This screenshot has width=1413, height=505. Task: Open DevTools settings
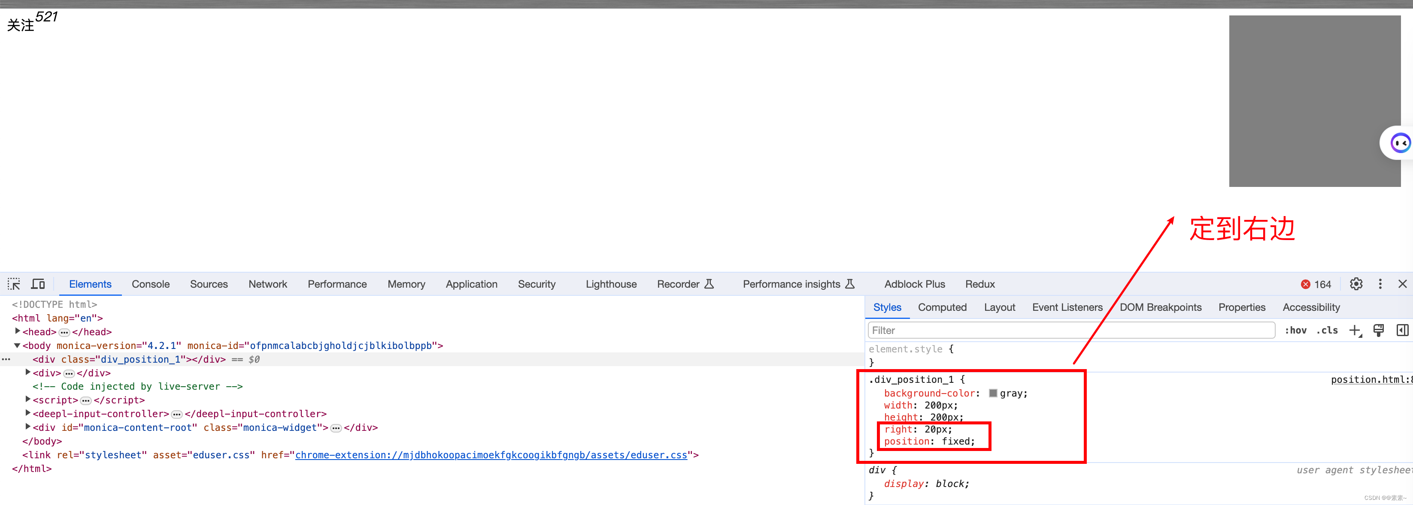tap(1356, 284)
